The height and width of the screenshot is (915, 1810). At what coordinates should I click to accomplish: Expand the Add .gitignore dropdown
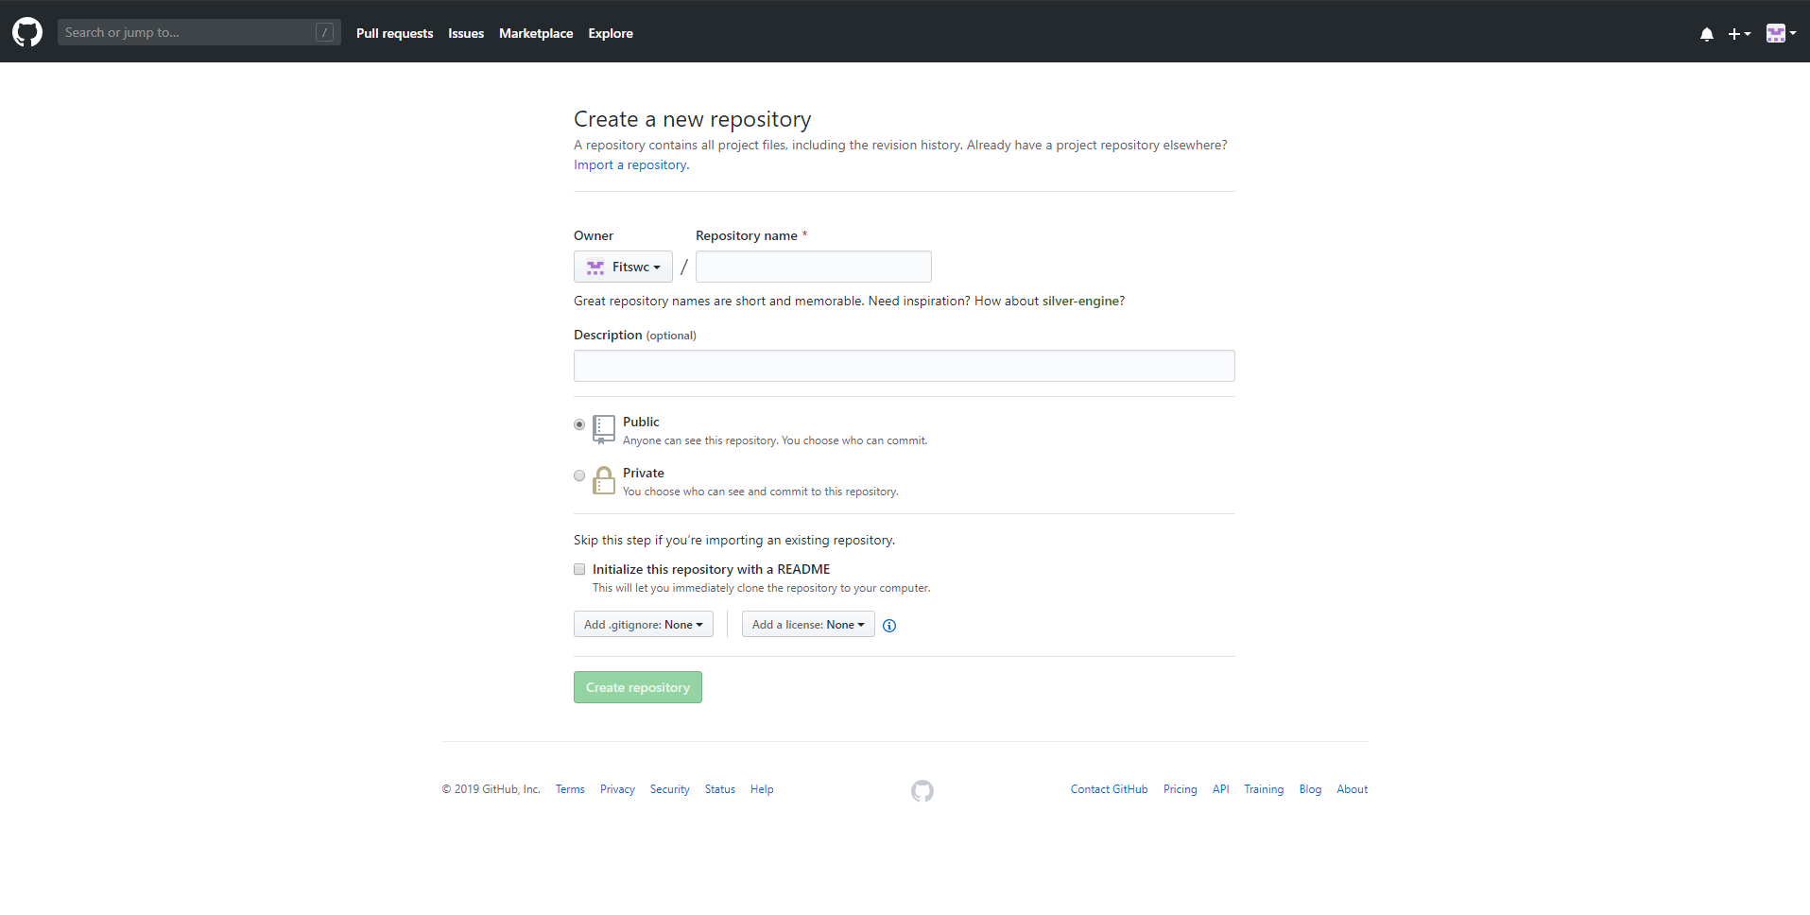click(x=643, y=625)
